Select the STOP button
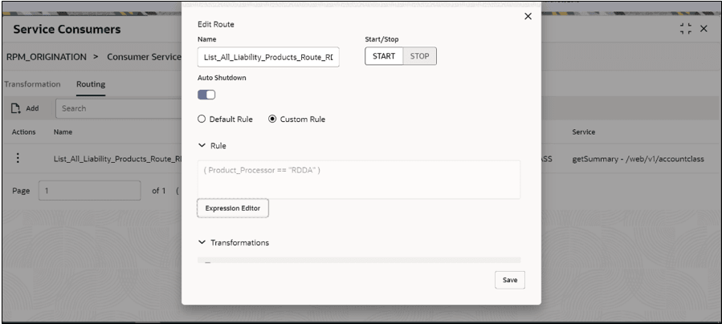 419,56
